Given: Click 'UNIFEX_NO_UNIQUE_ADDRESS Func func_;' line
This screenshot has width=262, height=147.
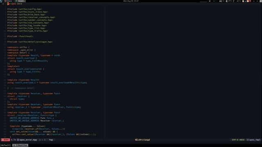Looking at the screenshot, I should click(x=32, y=118).
